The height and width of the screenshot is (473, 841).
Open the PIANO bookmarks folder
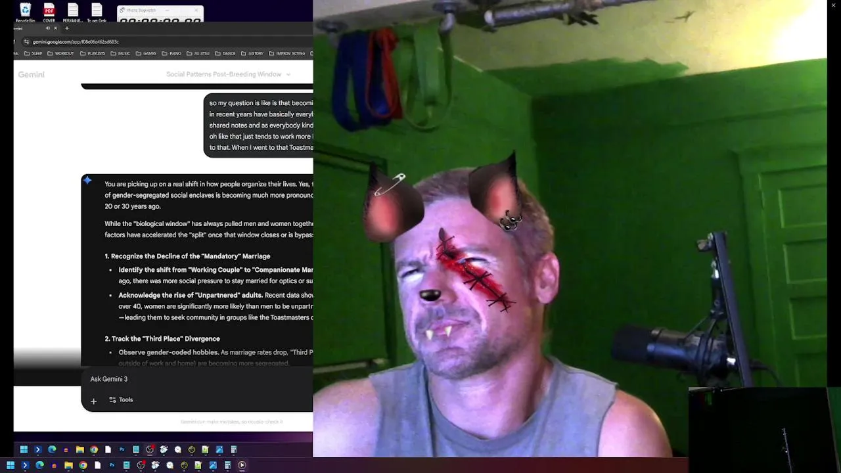171,53
